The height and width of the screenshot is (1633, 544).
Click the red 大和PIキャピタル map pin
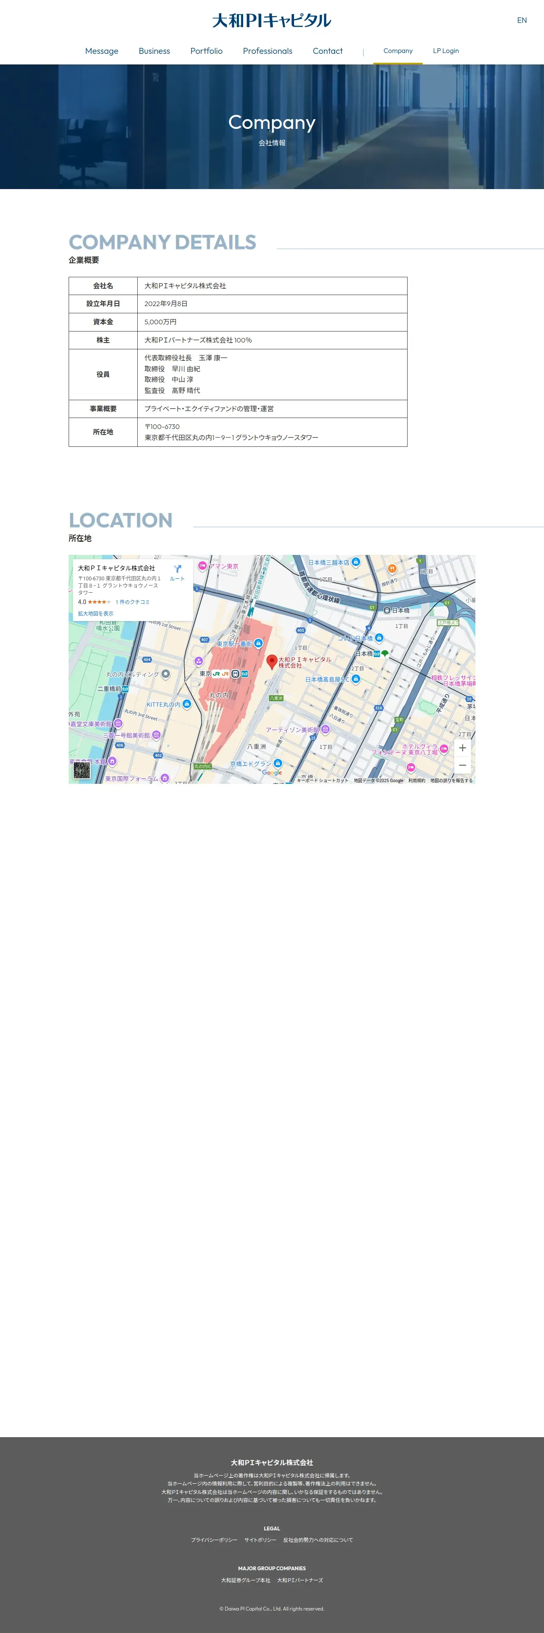tap(272, 662)
